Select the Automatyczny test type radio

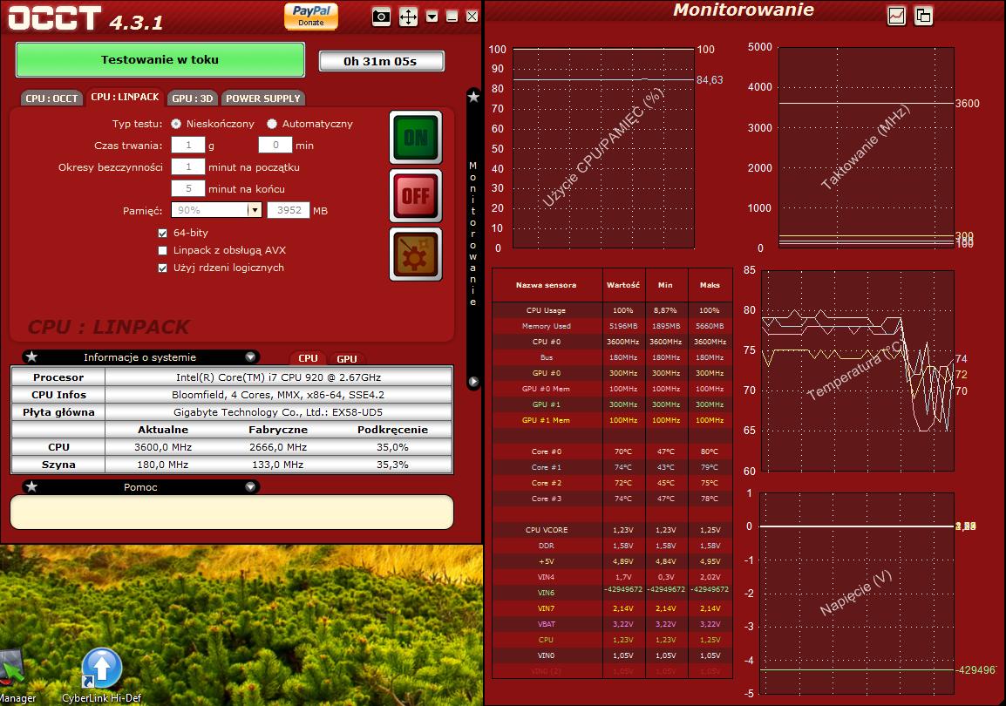(x=272, y=124)
